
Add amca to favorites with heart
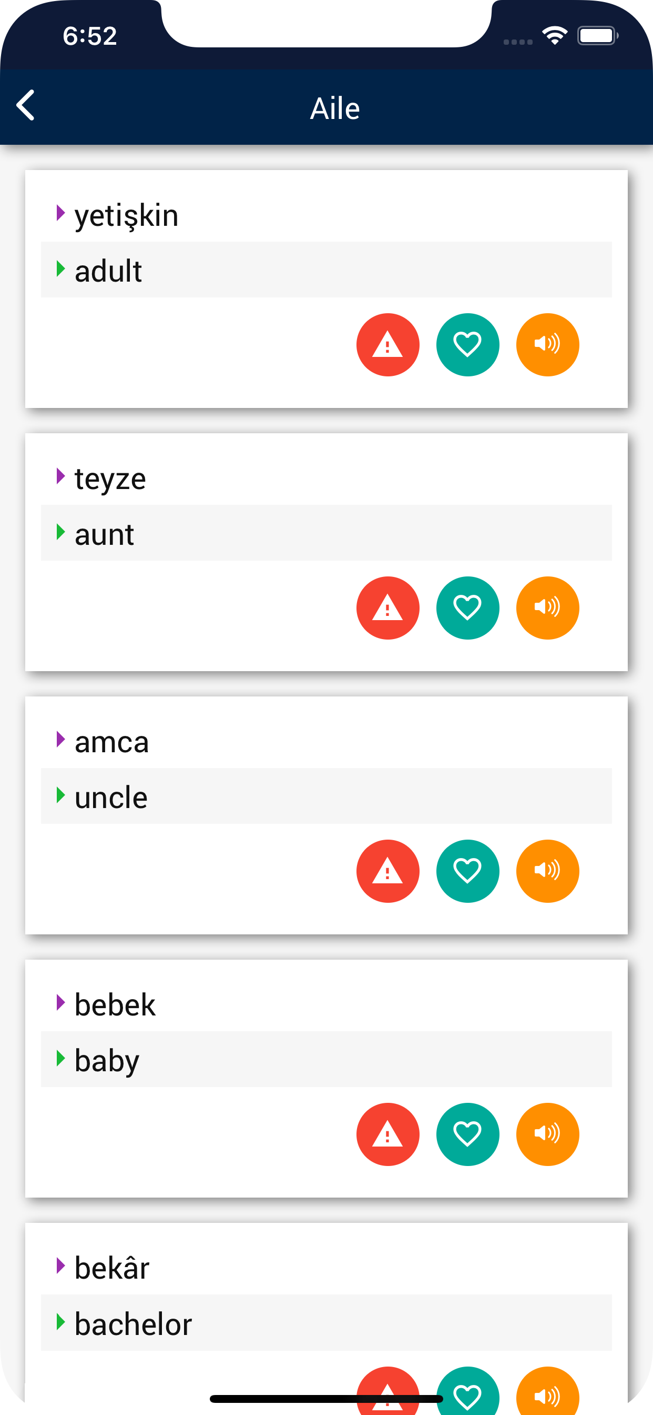coord(467,871)
